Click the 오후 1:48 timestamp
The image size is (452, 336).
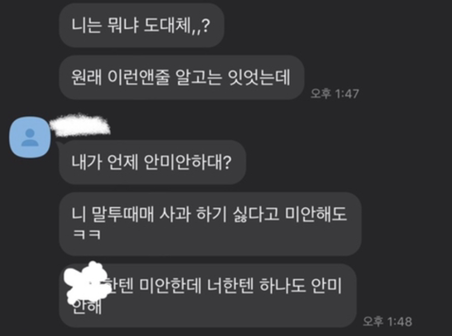(x=387, y=321)
